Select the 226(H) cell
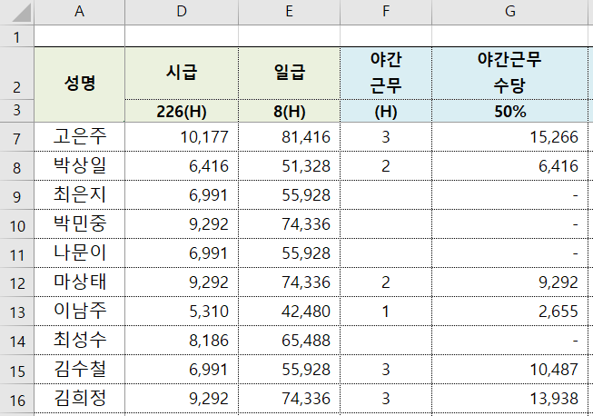Viewport: 593px width, 416px height. [182, 111]
